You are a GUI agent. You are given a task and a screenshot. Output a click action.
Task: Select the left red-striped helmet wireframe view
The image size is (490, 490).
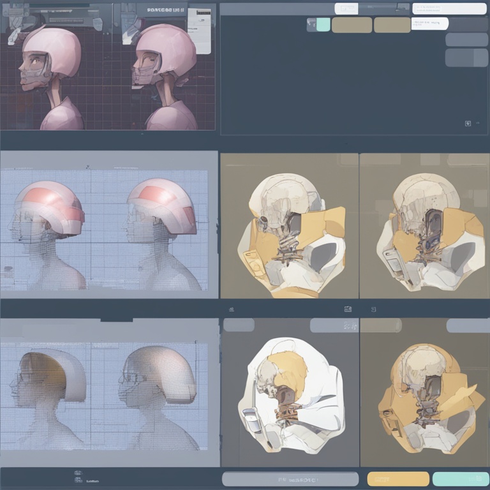tap(47, 235)
